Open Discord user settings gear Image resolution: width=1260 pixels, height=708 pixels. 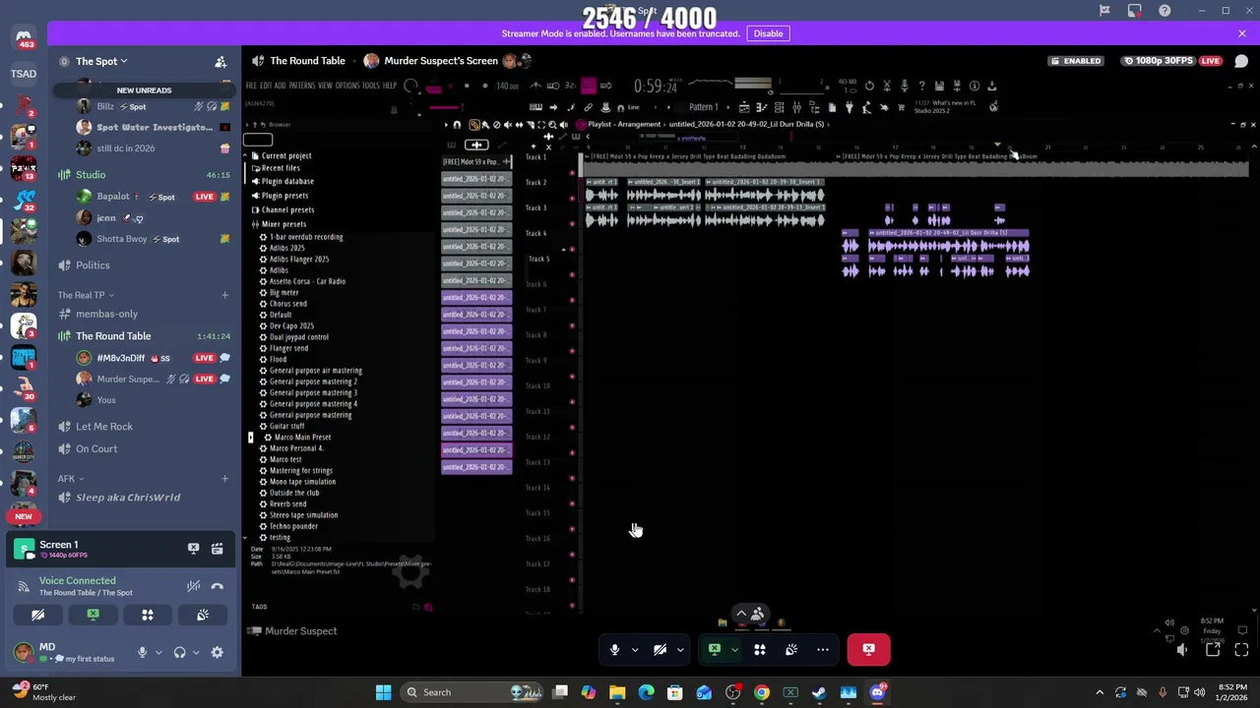click(x=217, y=652)
